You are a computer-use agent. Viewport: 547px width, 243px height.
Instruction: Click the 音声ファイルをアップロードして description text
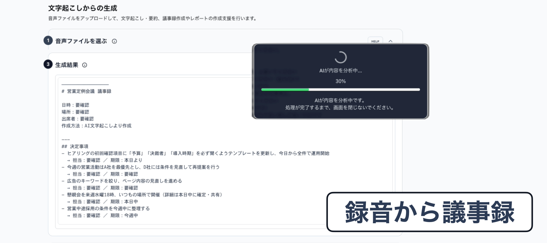pyautogui.click(x=153, y=19)
